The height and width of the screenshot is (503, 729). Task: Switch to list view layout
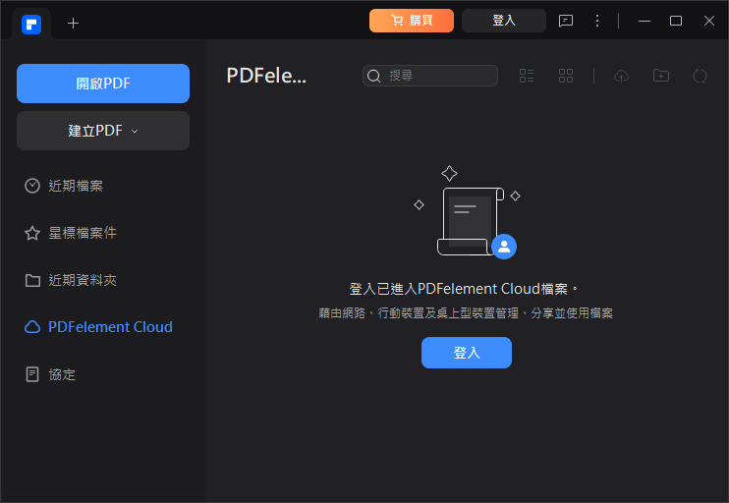[x=527, y=76]
